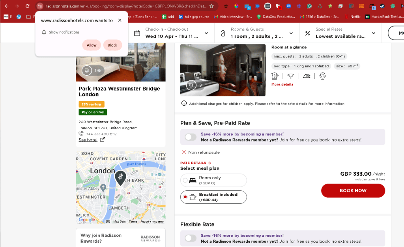Click the amenity icon right of the iron
The image size is (404, 247).
pyautogui.click(x=323, y=76)
